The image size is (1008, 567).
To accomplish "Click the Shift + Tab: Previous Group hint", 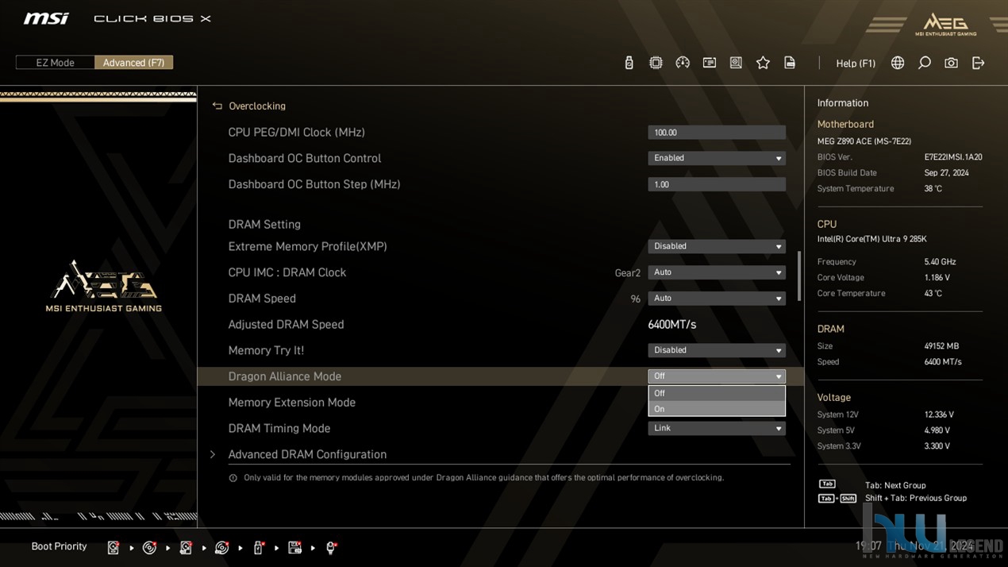I will [916, 498].
